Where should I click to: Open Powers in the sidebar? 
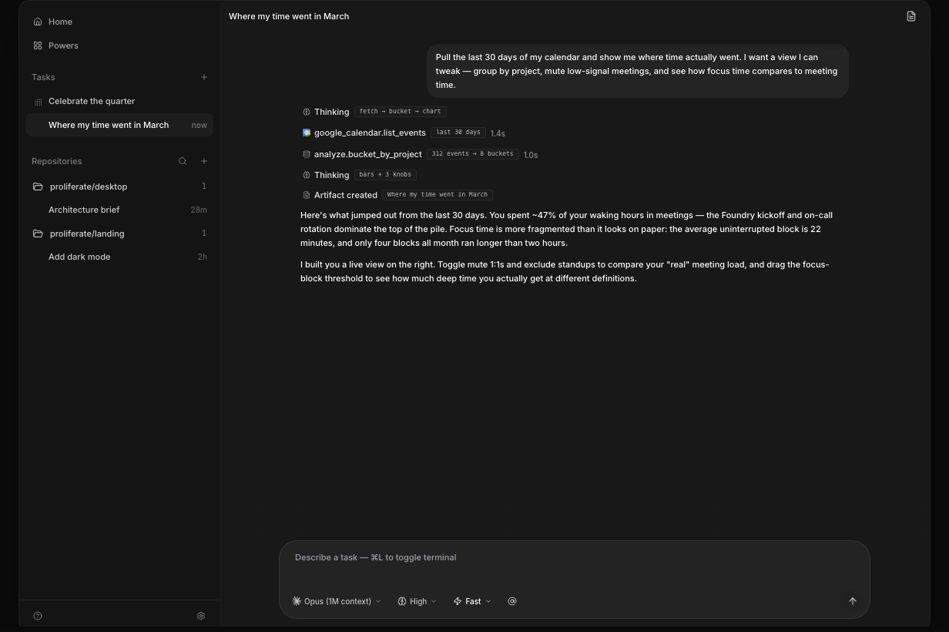pyautogui.click(x=63, y=45)
